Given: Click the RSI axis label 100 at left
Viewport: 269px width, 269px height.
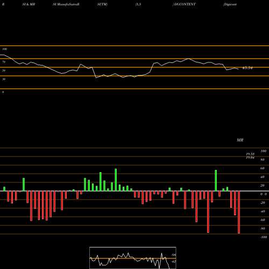Looking at the screenshot, I should pos(4,49).
